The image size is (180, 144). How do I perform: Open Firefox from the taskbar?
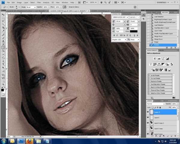(x=30, y=141)
